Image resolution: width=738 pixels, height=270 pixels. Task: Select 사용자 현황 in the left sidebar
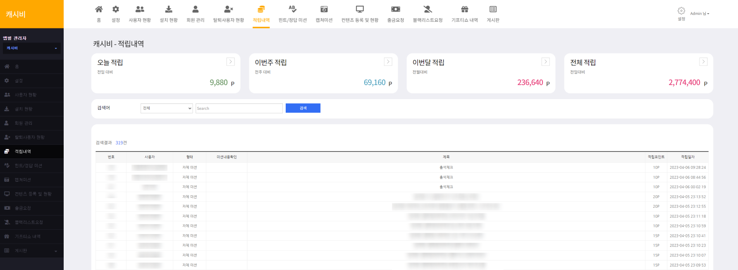pyautogui.click(x=32, y=95)
